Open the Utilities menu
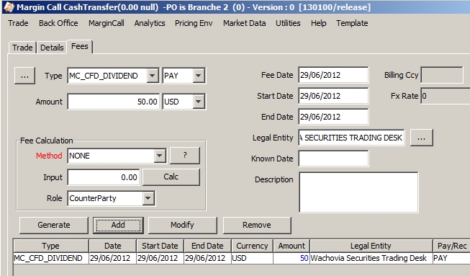Viewport: 470px width, 276px height. 288,23
